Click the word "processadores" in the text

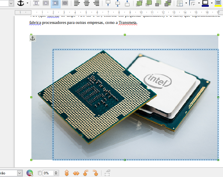[54, 22]
